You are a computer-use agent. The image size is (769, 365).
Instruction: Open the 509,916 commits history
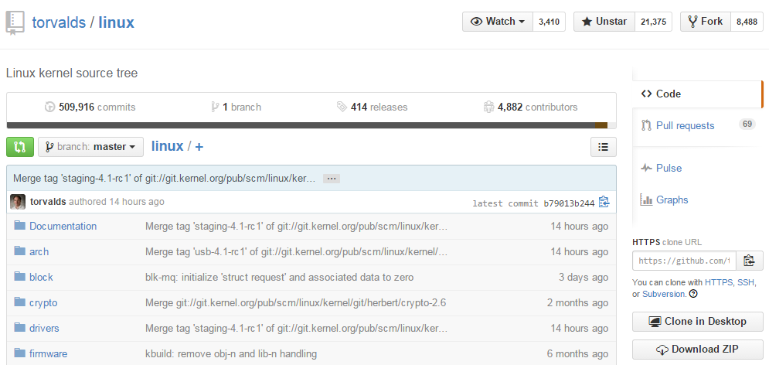90,107
